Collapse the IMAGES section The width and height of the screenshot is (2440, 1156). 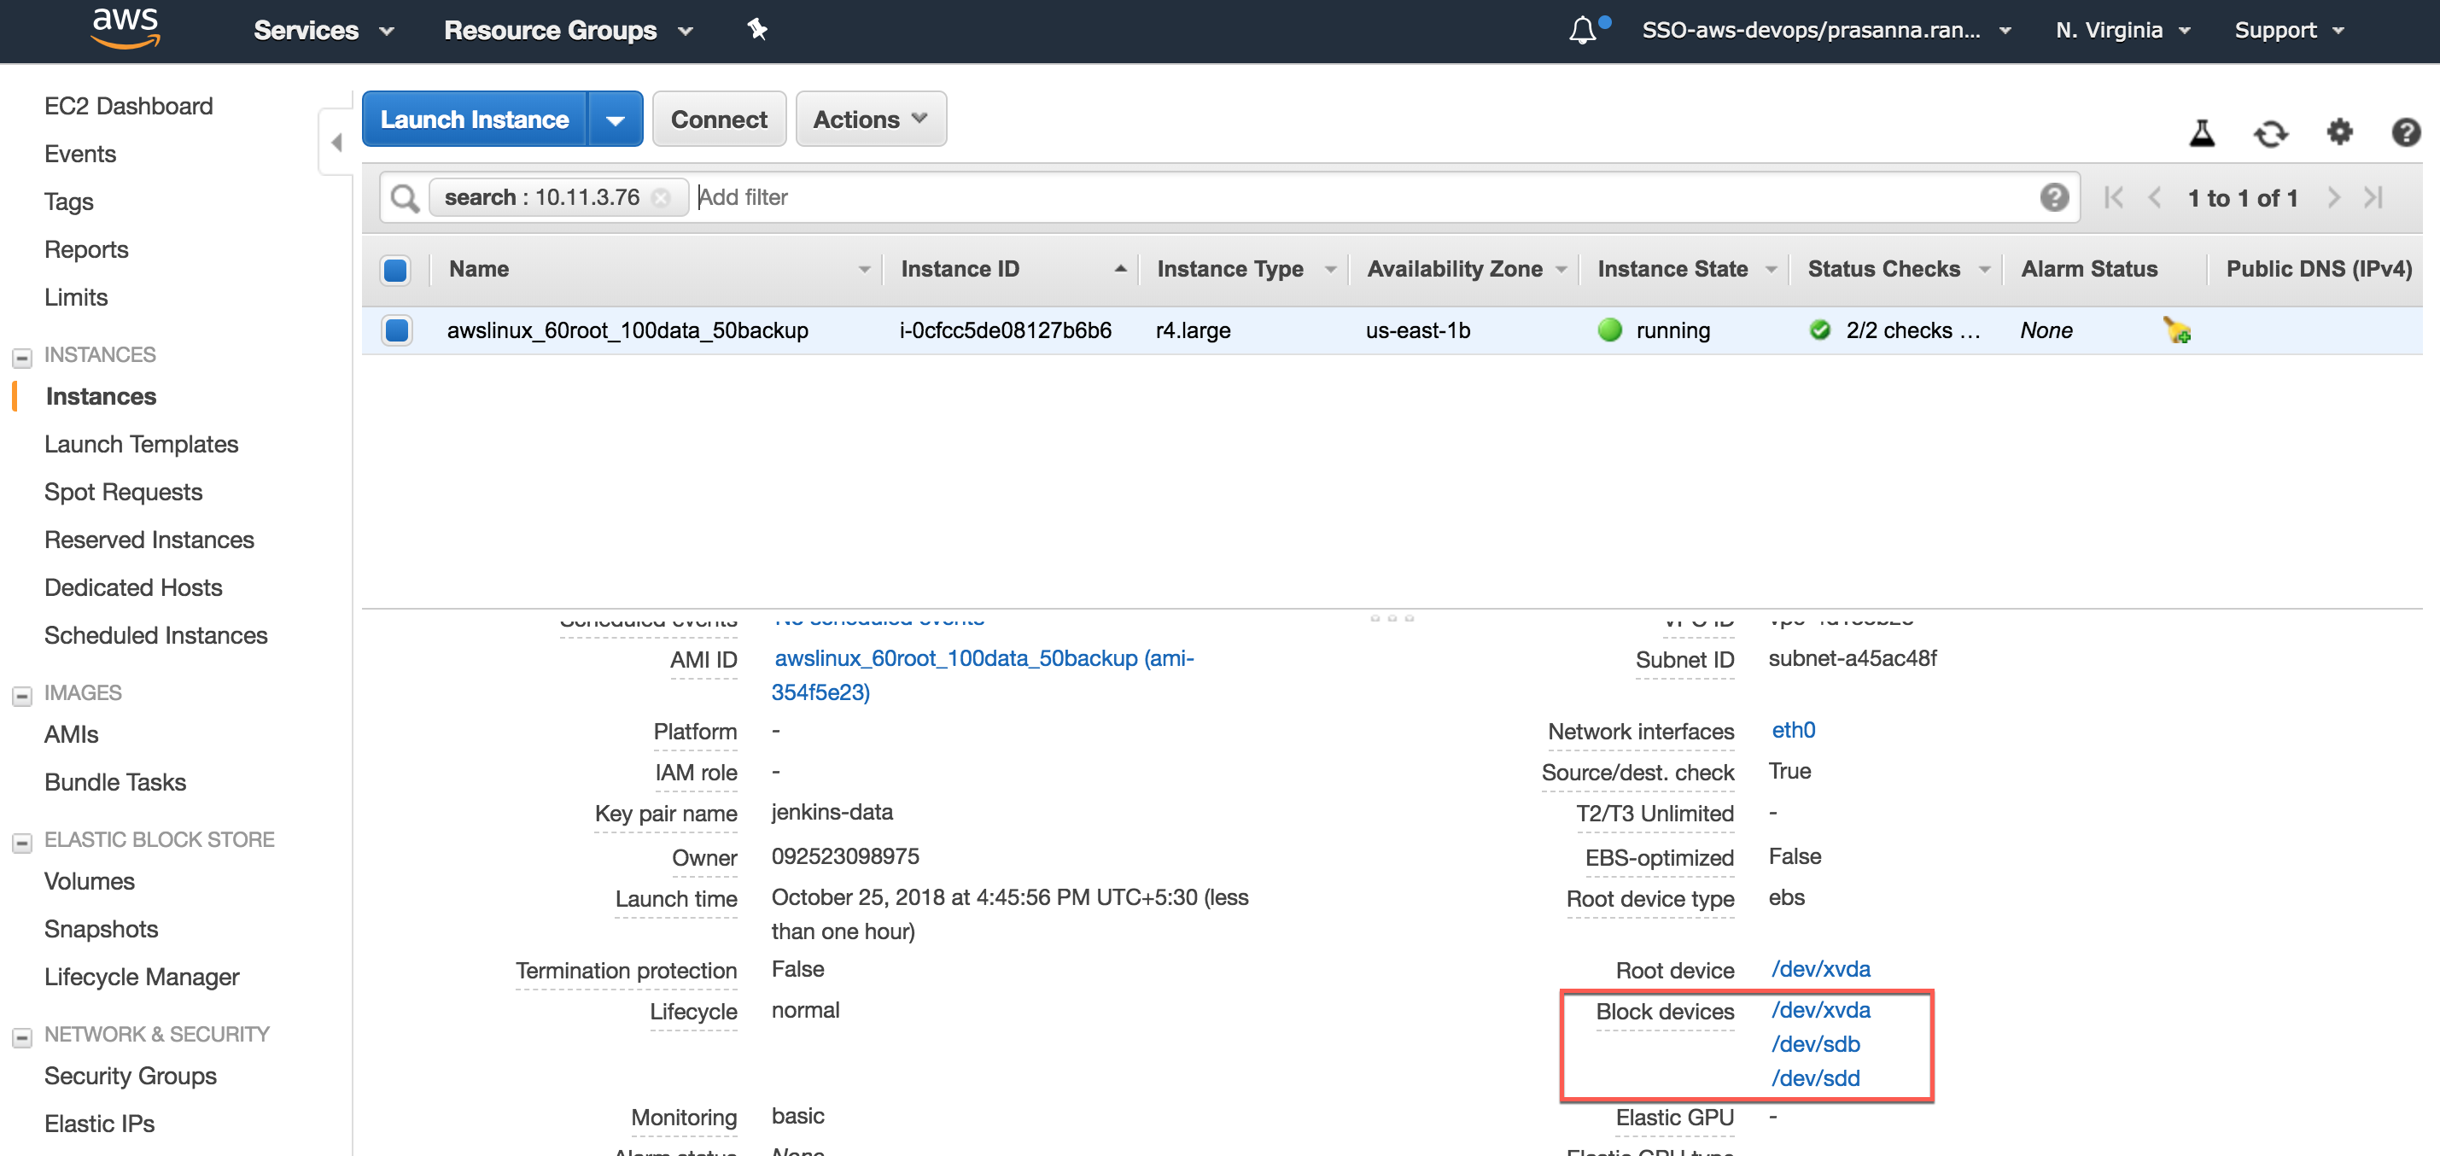point(22,697)
